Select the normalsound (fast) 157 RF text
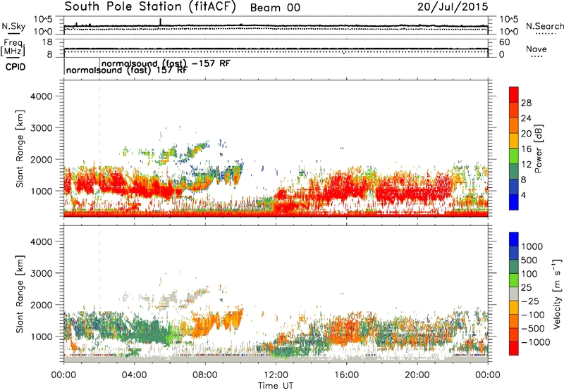 tap(127, 70)
